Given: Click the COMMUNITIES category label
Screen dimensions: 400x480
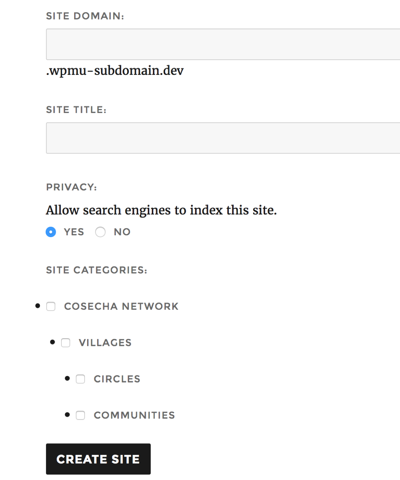Looking at the screenshot, I should [x=134, y=416].
